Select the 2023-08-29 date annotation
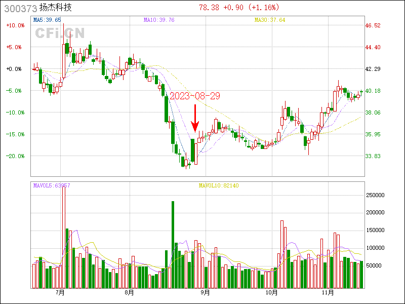This screenshot has width=405, height=304. click(194, 96)
